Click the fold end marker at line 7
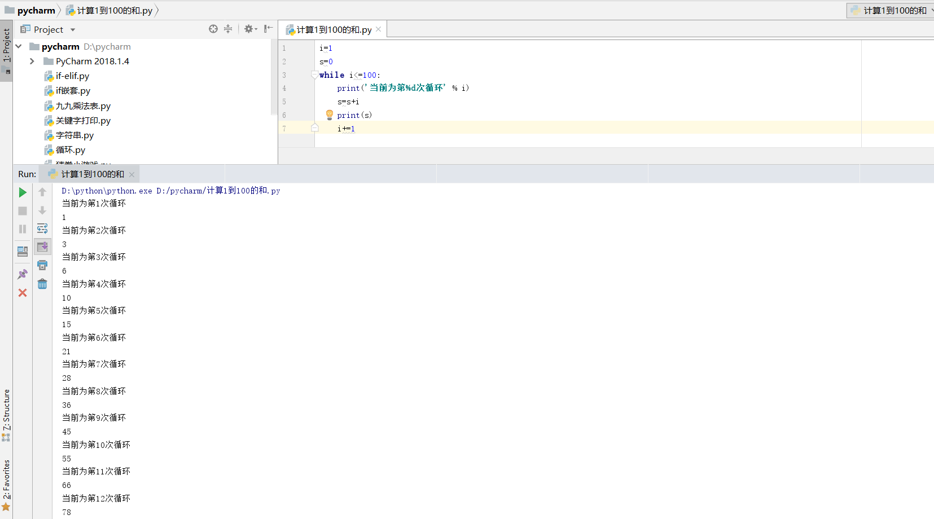The width and height of the screenshot is (934, 519). pyautogui.click(x=315, y=128)
